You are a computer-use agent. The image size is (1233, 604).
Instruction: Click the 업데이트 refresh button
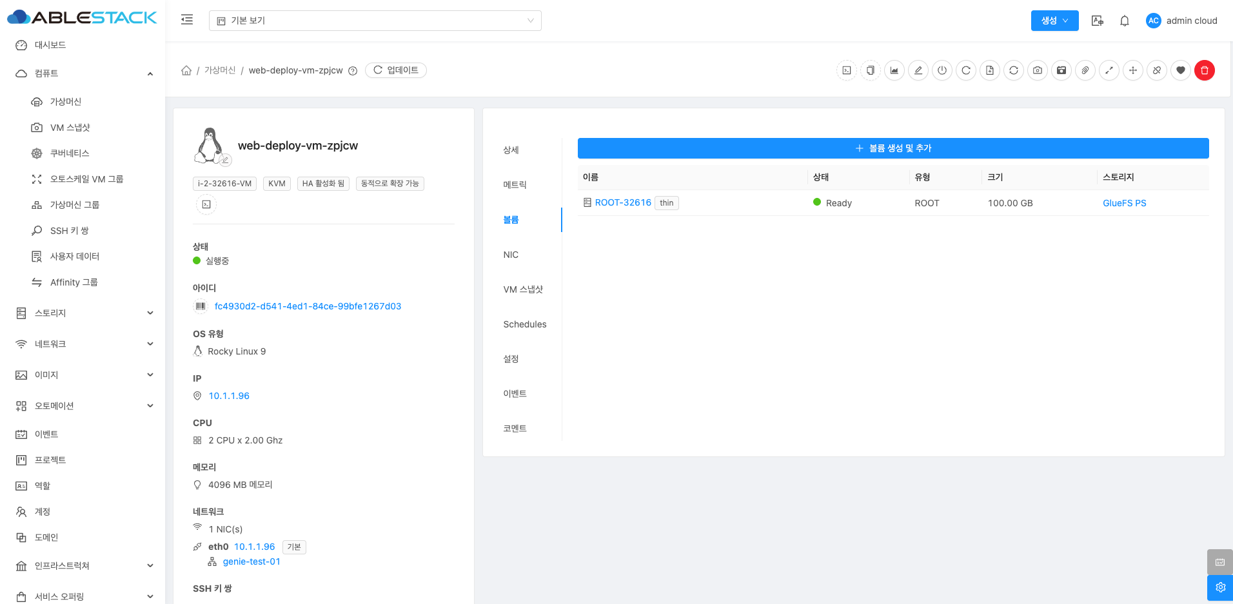(x=396, y=70)
